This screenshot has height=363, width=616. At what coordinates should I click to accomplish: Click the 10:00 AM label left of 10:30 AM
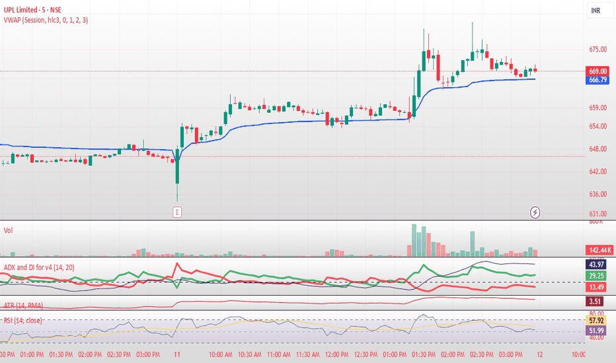(221, 354)
